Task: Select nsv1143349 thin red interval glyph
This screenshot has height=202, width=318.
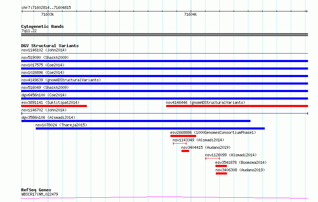Action: point(180,143)
